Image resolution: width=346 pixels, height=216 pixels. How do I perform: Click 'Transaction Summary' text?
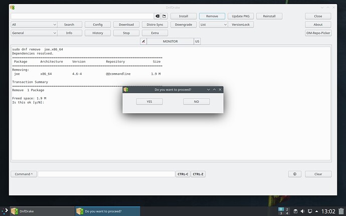click(x=30, y=82)
